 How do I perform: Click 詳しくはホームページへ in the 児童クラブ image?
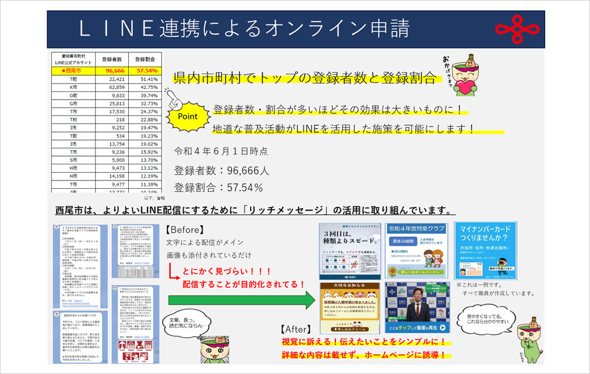[x=420, y=272]
